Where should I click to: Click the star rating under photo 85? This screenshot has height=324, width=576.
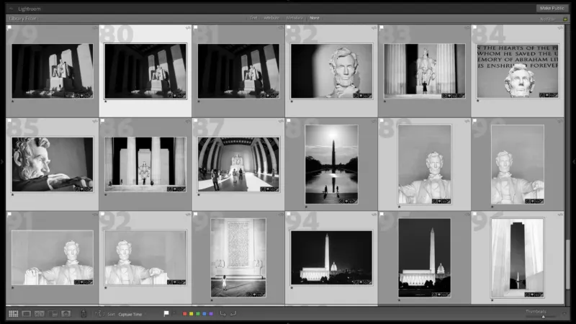[x=13, y=194]
